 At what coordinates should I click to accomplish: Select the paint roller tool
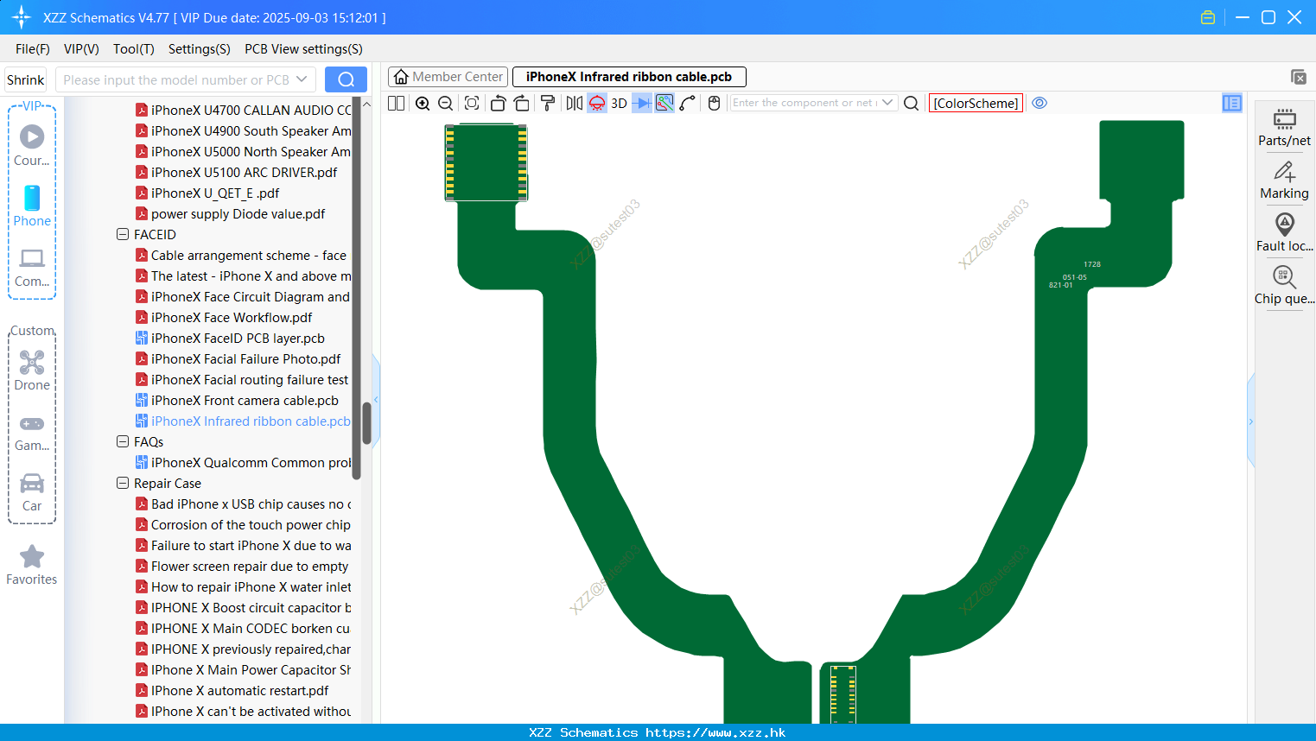tap(548, 103)
